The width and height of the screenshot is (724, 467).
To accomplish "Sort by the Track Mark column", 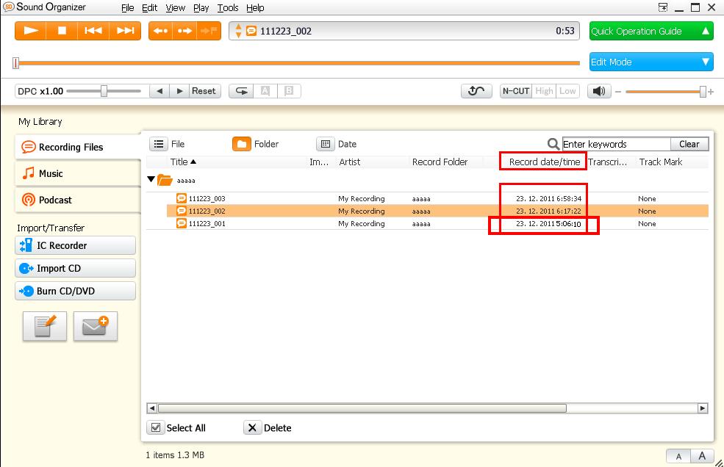I will tap(661, 162).
